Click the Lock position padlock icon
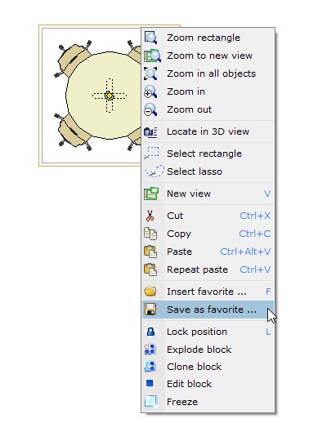309x441 pixels. [150, 332]
